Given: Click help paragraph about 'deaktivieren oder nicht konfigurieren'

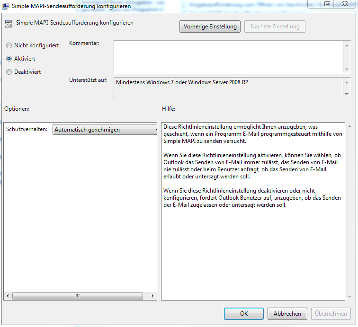Looking at the screenshot, I should pyautogui.click(x=252, y=198).
